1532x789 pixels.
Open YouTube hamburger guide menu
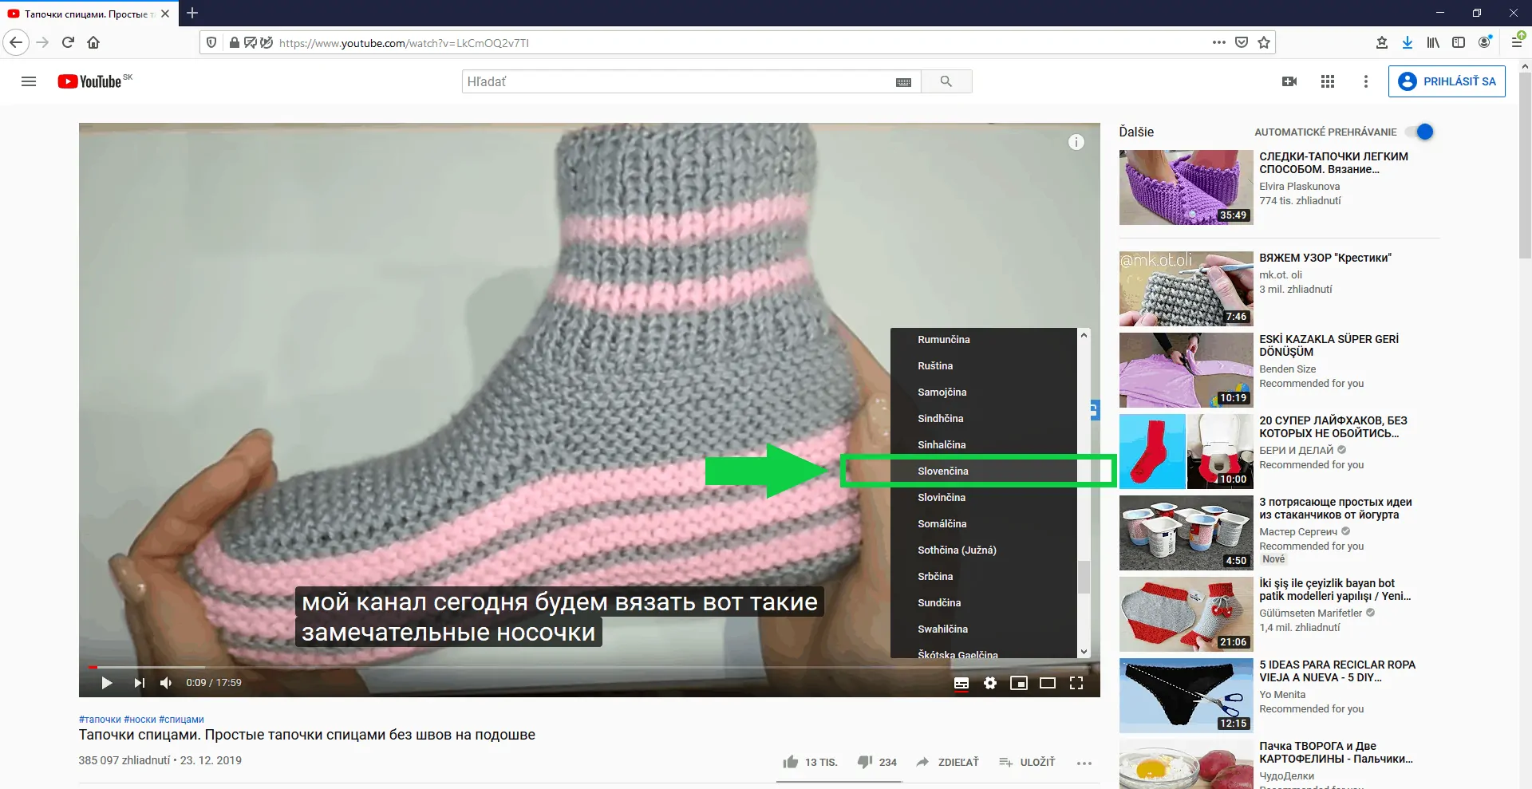(x=29, y=81)
